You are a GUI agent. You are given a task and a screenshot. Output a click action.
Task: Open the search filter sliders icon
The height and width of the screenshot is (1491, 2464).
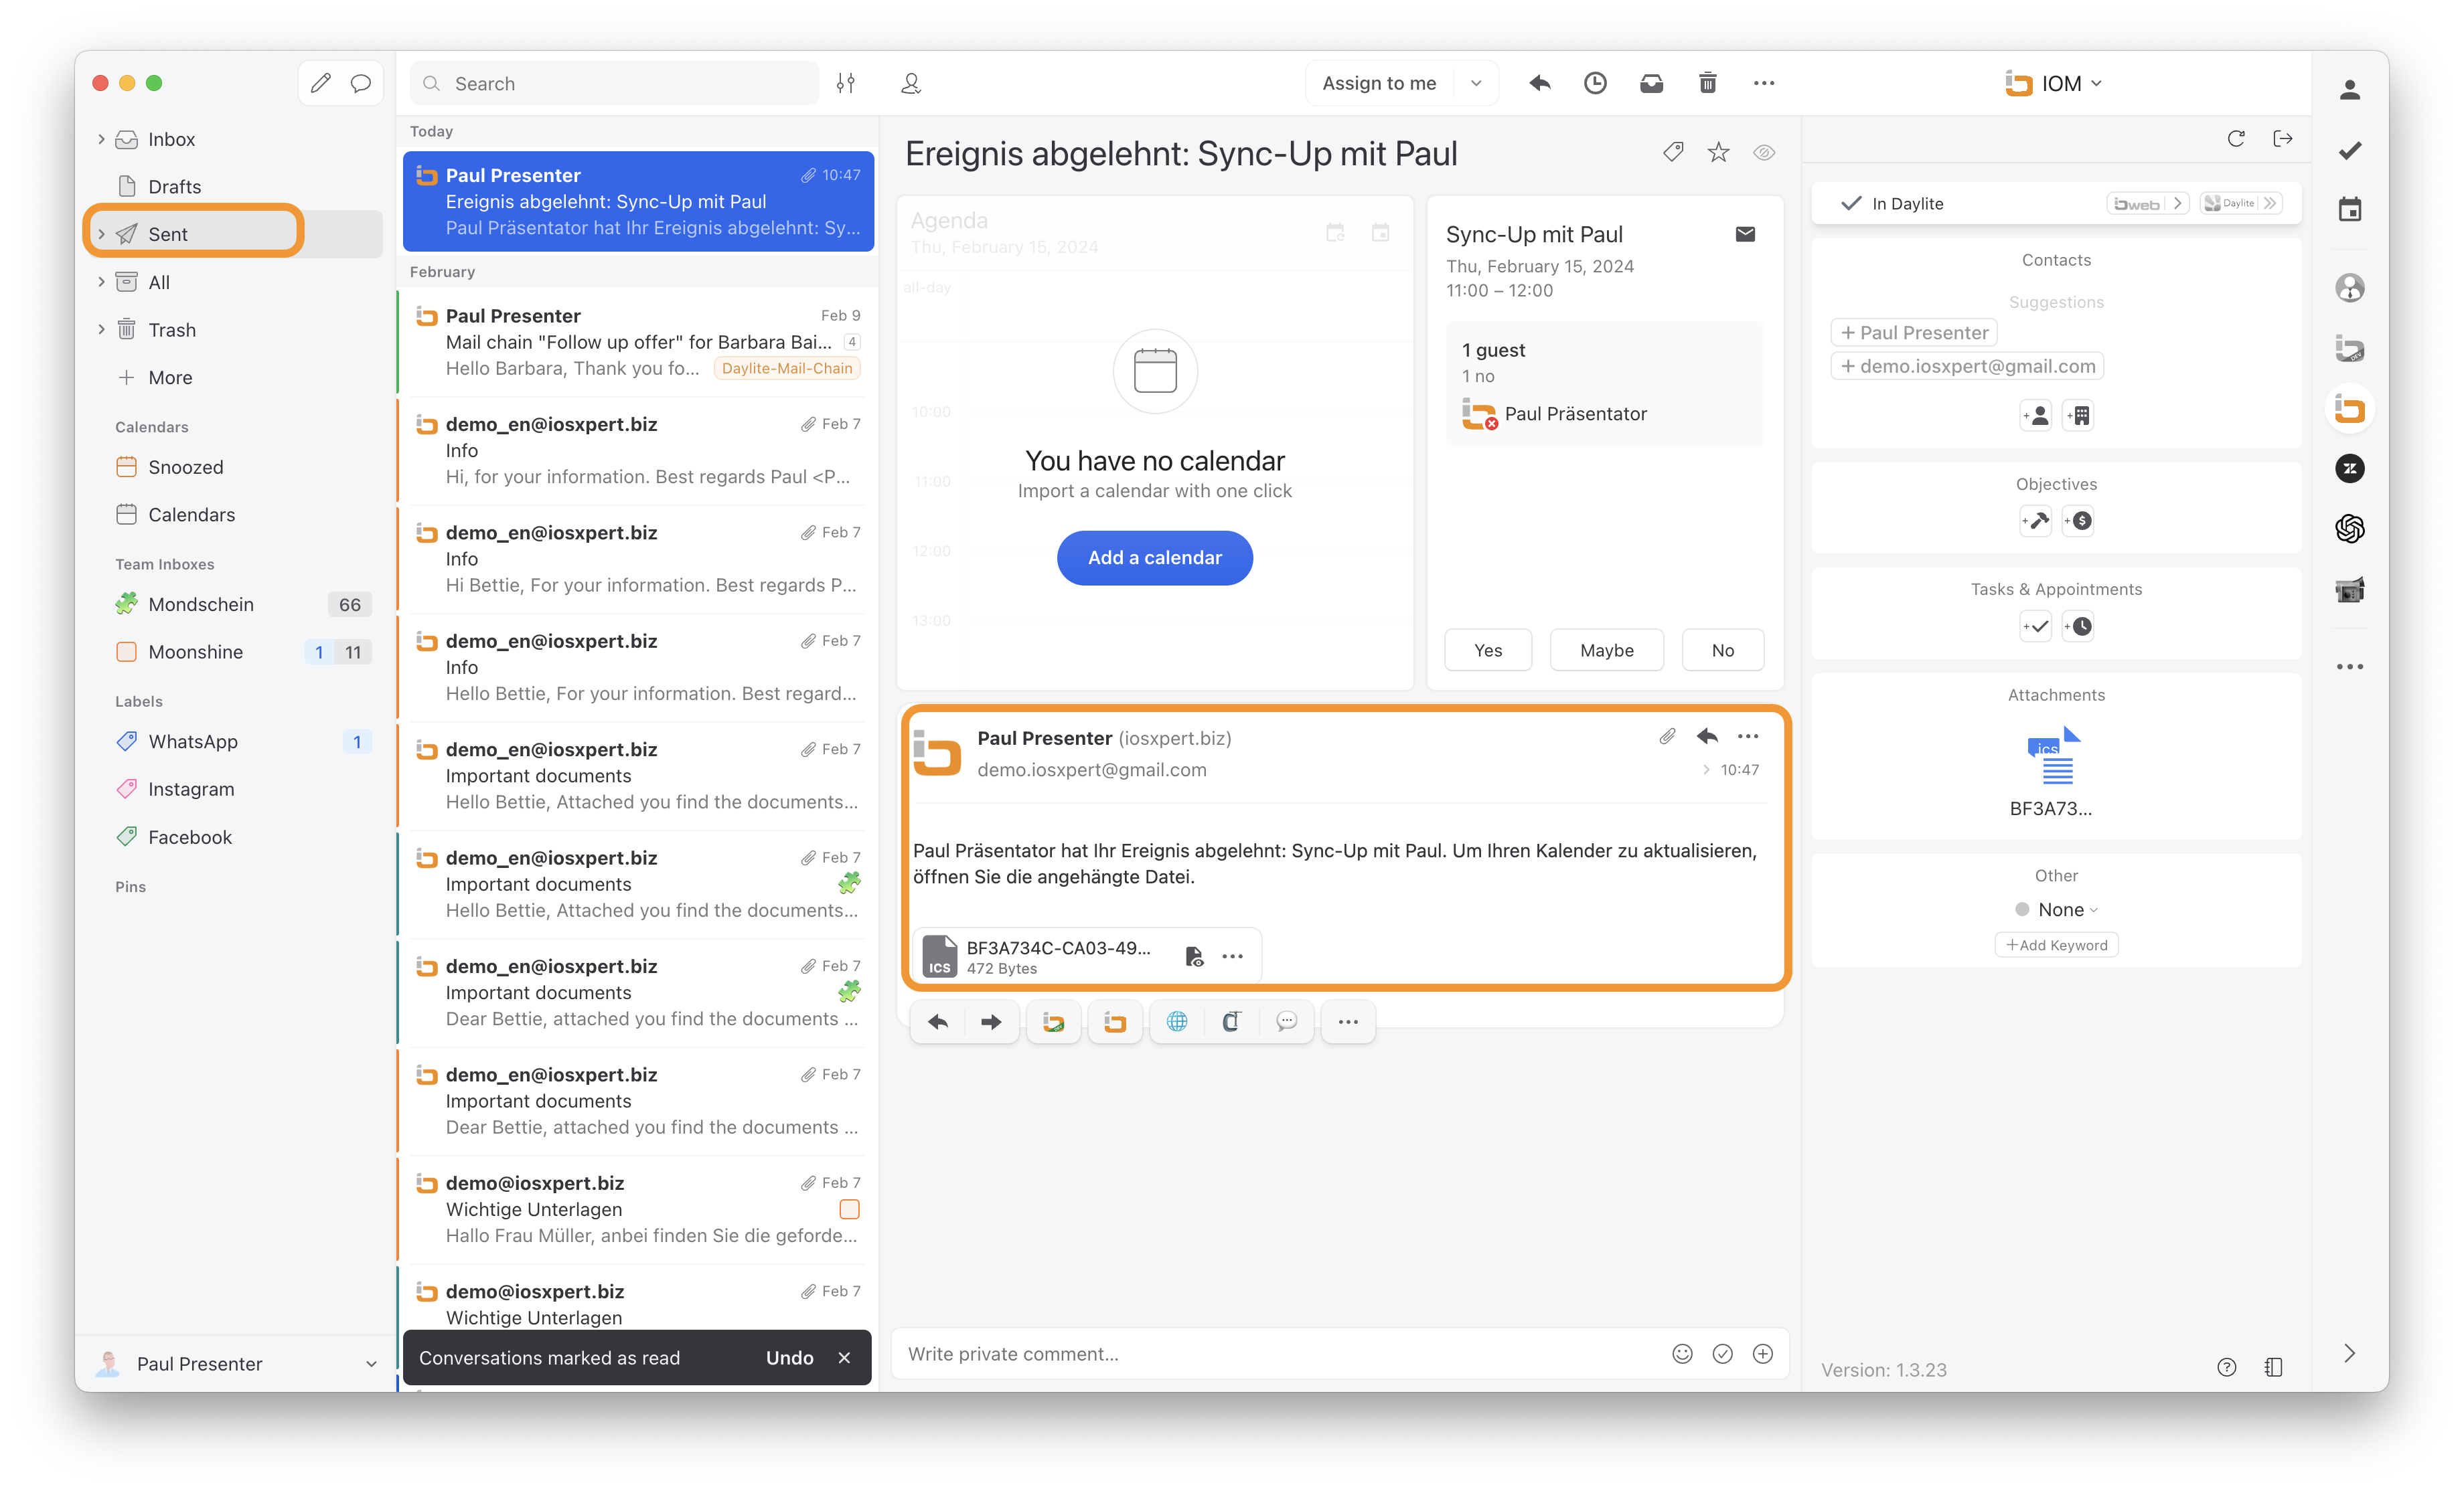point(846,83)
